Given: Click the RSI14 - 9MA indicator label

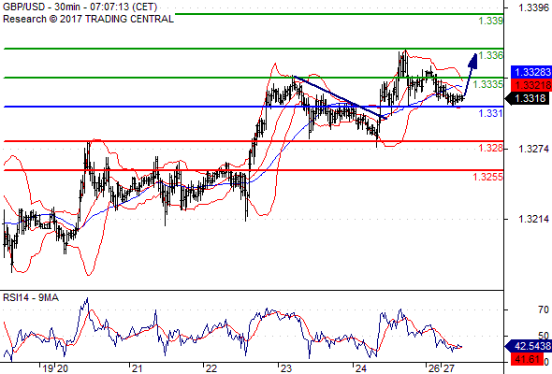Looking at the screenshot, I should point(31,297).
